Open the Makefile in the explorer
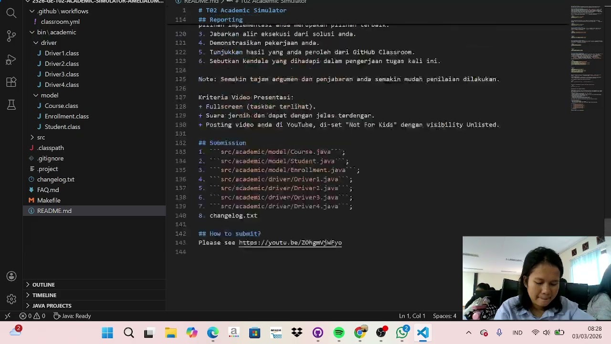 tap(94, 200)
